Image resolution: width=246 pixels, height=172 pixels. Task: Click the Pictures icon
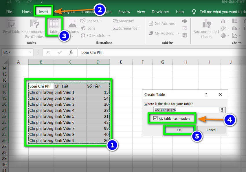(72, 23)
